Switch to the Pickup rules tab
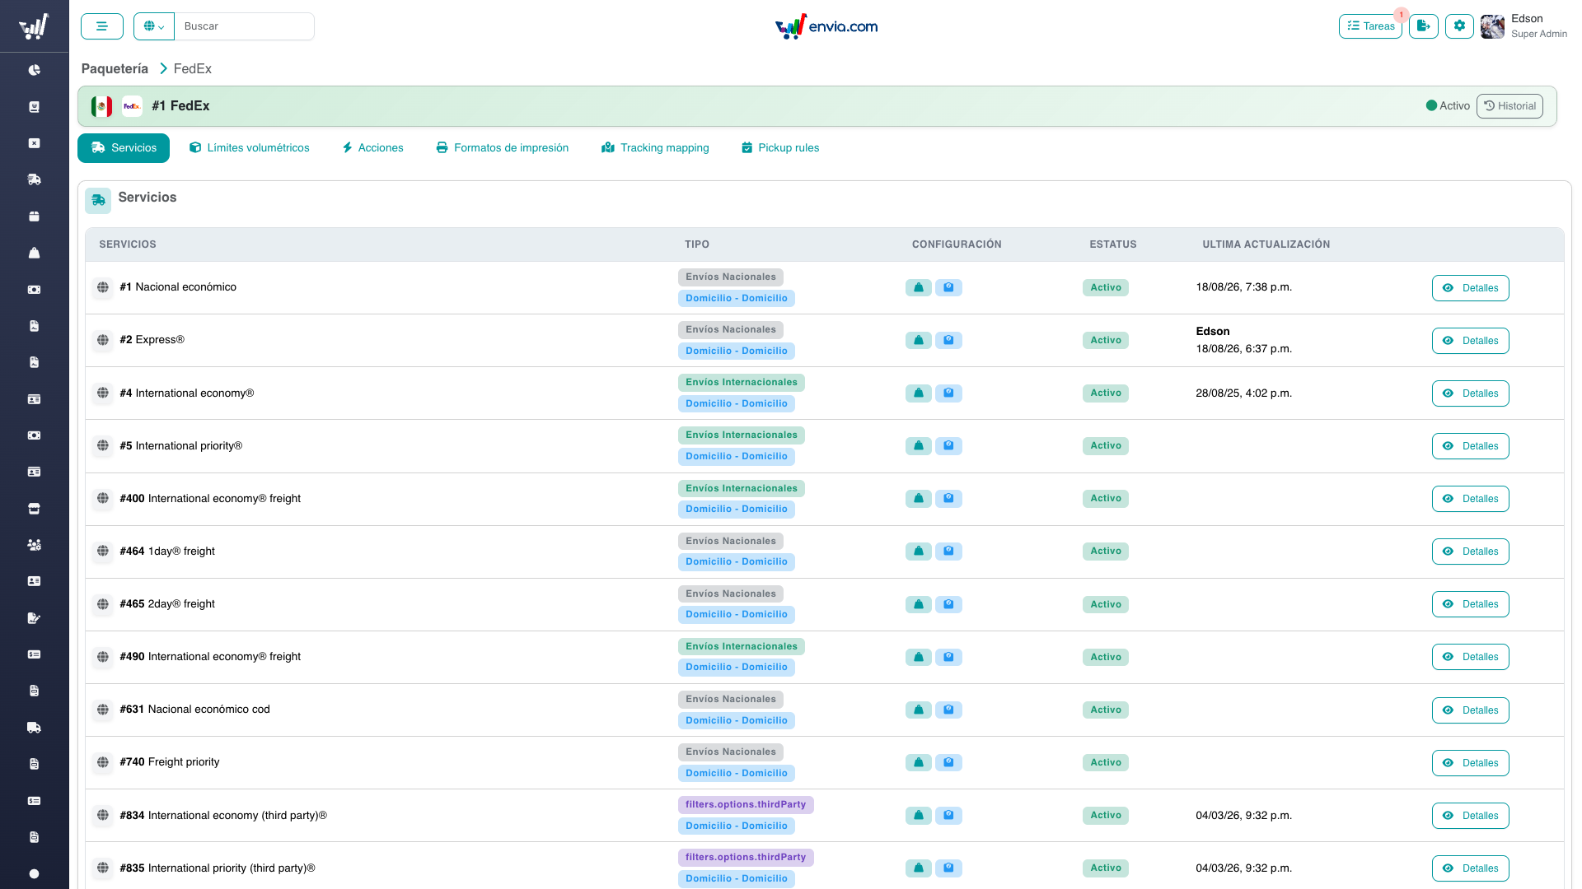This screenshot has width=1582, height=889. pyautogui.click(x=780, y=148)
